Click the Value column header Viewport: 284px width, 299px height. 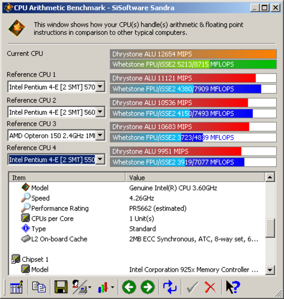point(195,177)
